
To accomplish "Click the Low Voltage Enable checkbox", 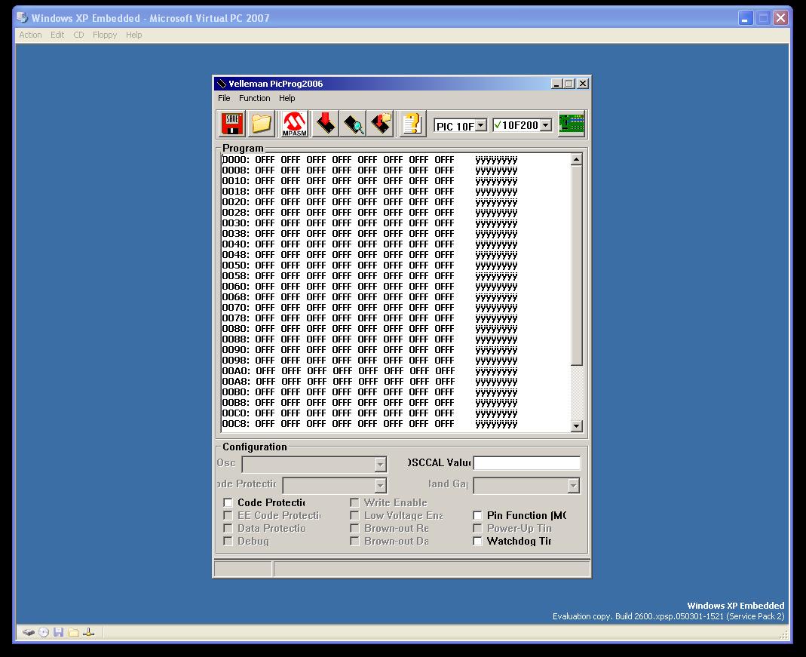I will click(x=354, y=516).
